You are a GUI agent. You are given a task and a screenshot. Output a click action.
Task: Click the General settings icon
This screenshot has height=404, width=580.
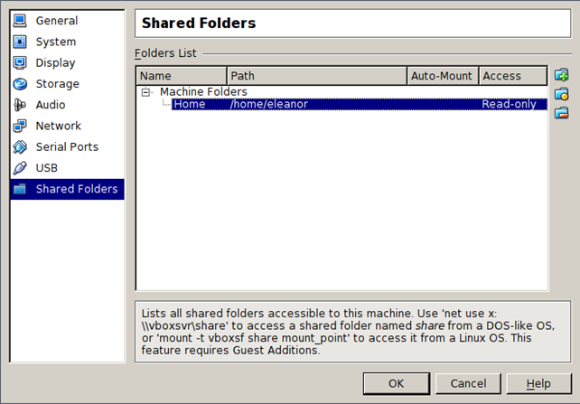click(20, 21)
